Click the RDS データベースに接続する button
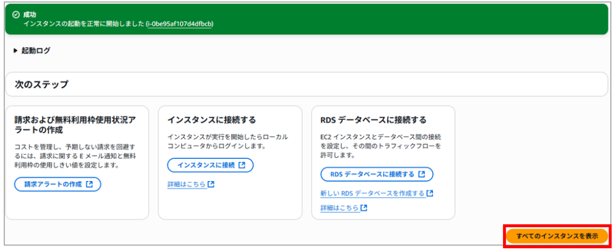Viewport: 614px width, 250px height. (377, 174)
